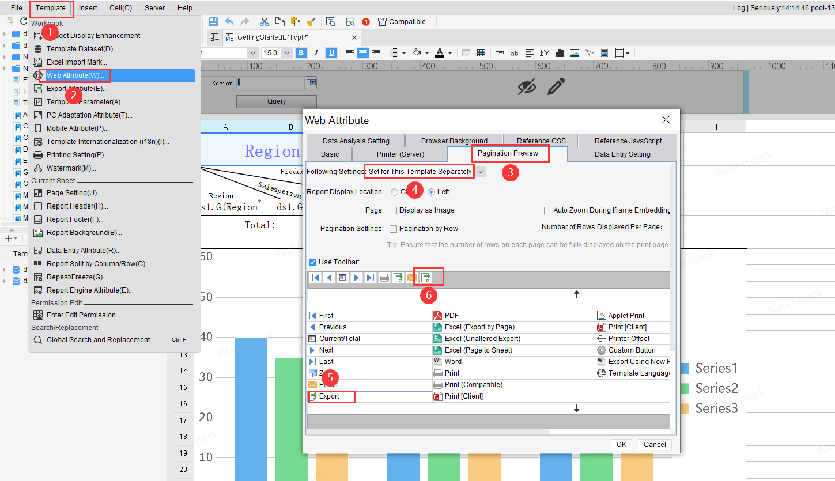Image resolution: width=835 pixels, height=481 pixels.
Task: Enable Display as Image option
Action: [394, 210]
